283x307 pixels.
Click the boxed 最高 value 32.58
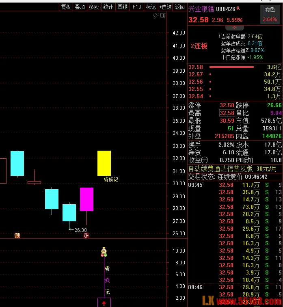227,113
